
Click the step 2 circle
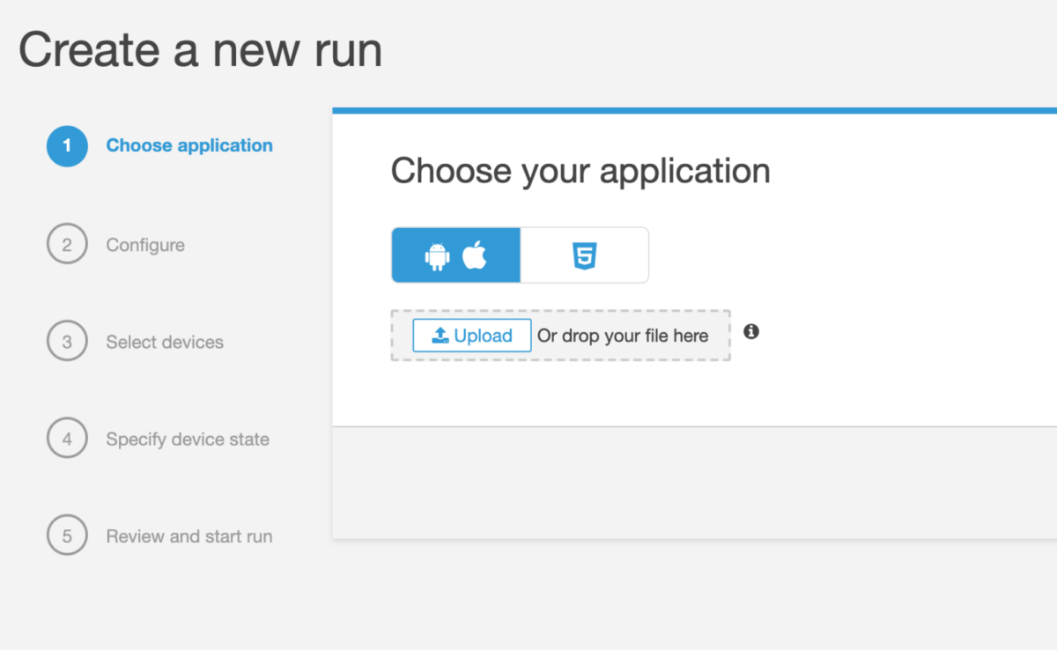(x=67, y=244)
